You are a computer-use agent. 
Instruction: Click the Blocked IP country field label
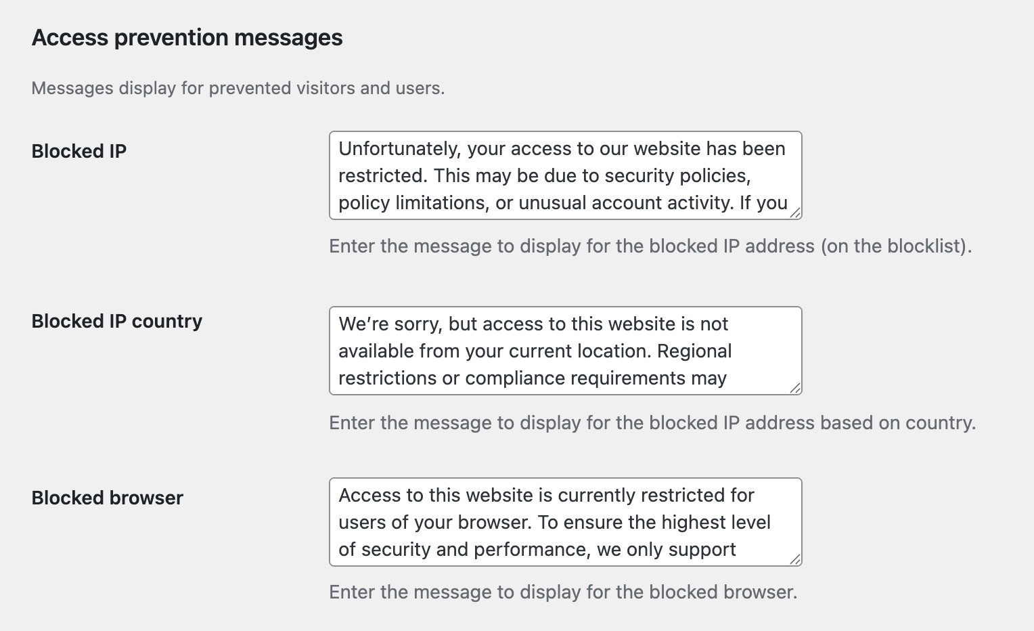(x=117, y=321)
